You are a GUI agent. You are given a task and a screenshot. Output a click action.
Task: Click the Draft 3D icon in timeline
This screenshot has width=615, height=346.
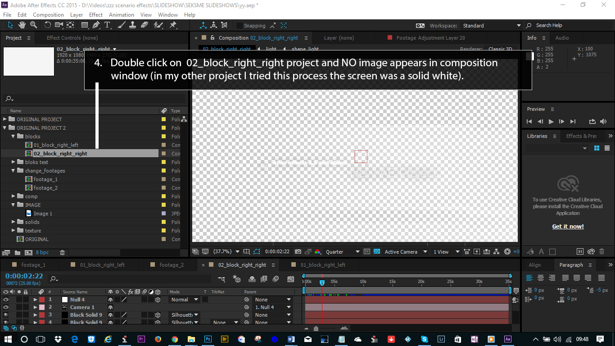point(237,279)
